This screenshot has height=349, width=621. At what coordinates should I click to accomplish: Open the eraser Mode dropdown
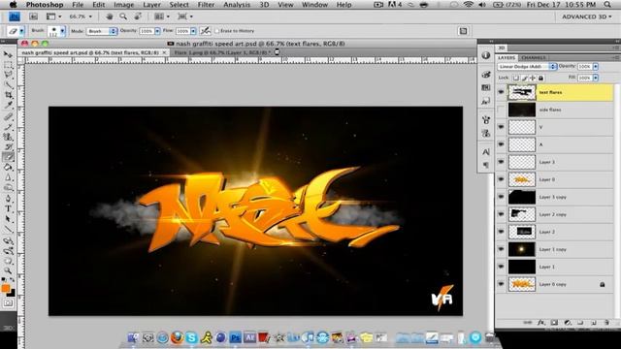pos(102,31)
